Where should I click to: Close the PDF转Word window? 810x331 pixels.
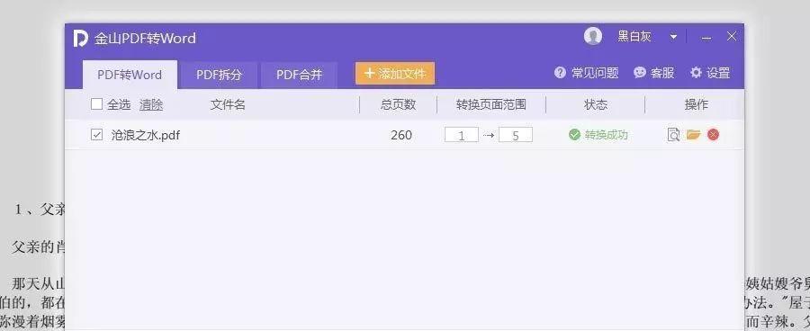[x=732, y=36]
